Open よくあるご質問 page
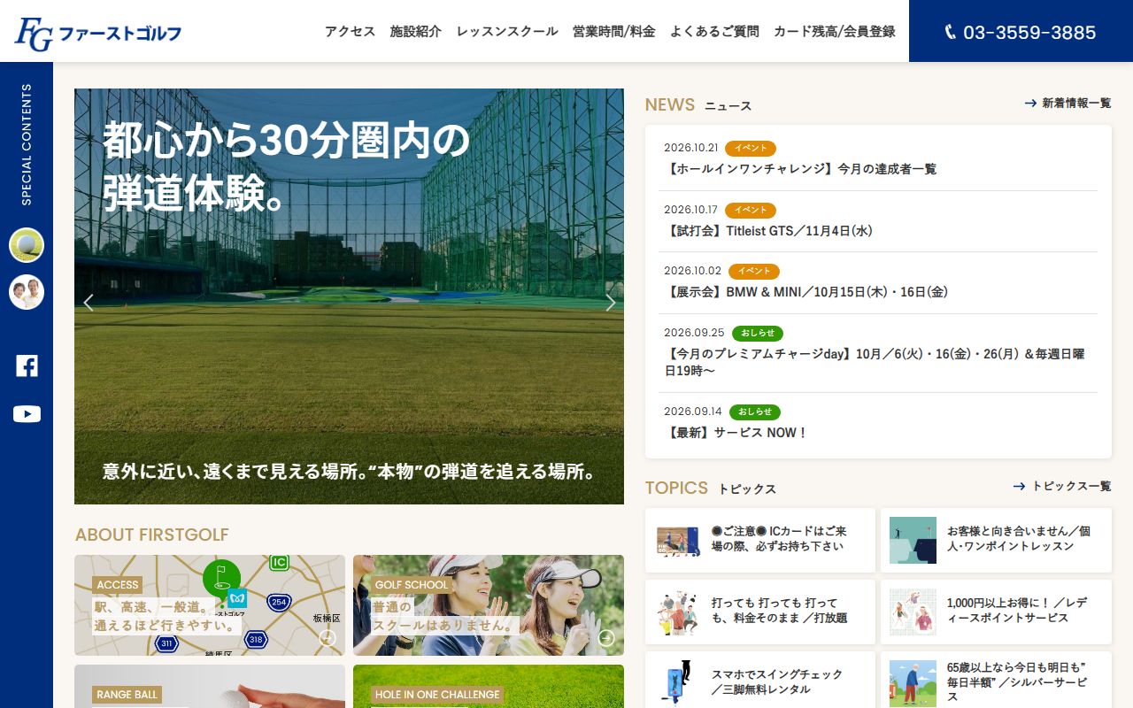 [714, 31]
